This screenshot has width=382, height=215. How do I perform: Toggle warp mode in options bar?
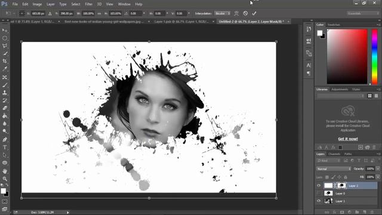click(236, 13)
